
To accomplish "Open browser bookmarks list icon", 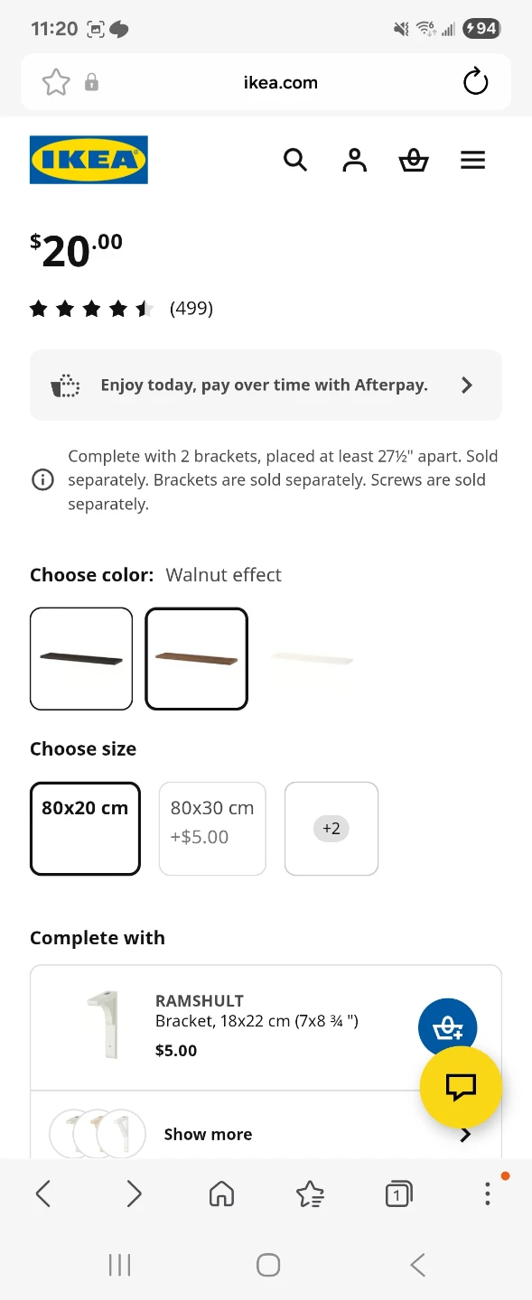I will (x=310, y=1194).
